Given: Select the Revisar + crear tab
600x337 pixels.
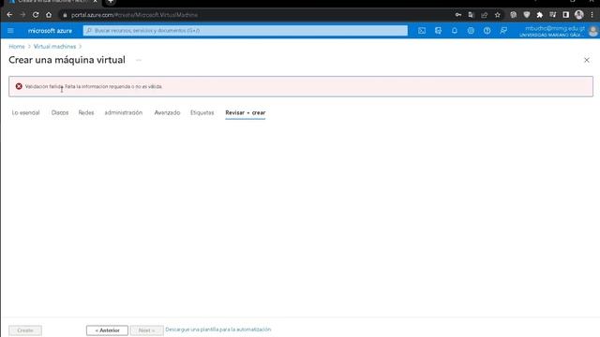Looking at the screenshot, I should pyautogui.click(x=246, y=112).
